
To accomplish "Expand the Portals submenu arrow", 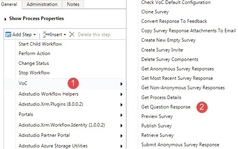I will pyautogui.click(x=121, y=115).
